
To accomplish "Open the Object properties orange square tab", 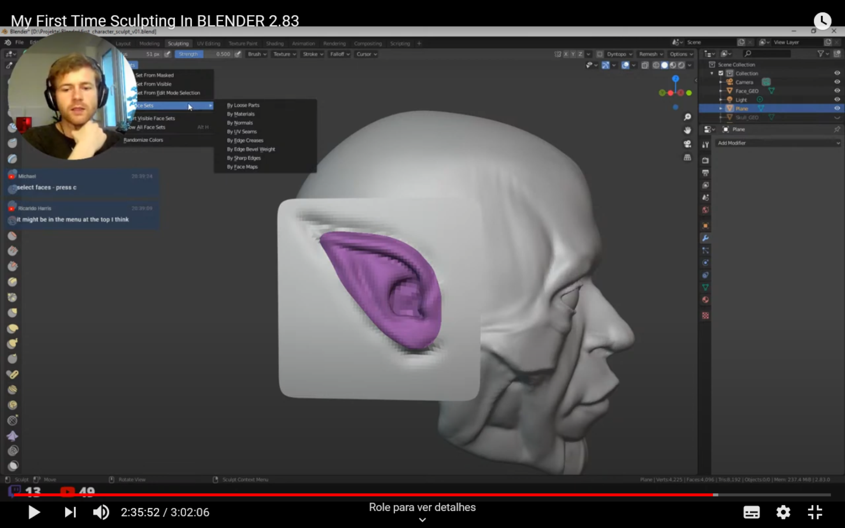I will coord(705,226).
